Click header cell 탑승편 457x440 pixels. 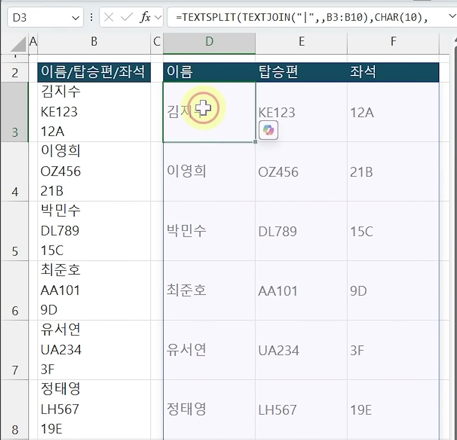click(301, 72)
